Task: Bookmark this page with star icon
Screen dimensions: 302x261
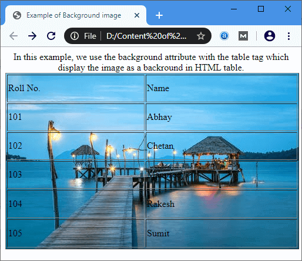Action: (201, 36)
